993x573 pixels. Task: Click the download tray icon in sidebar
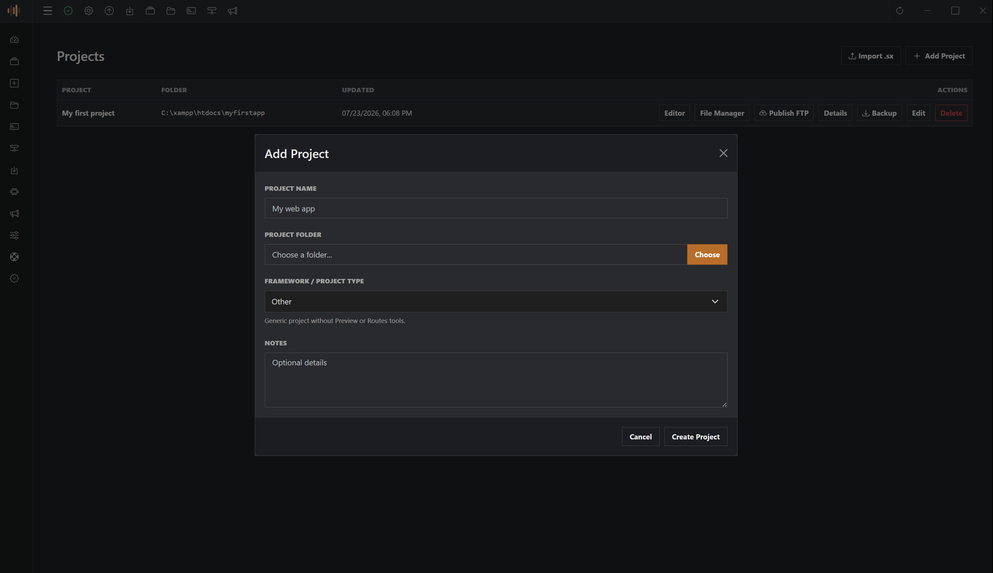(14, 170)
